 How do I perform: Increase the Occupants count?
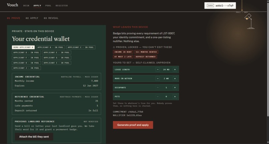tap(175, 87)
